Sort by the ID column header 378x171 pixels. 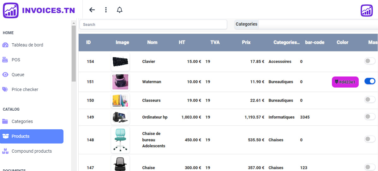[x=88, y=42]
